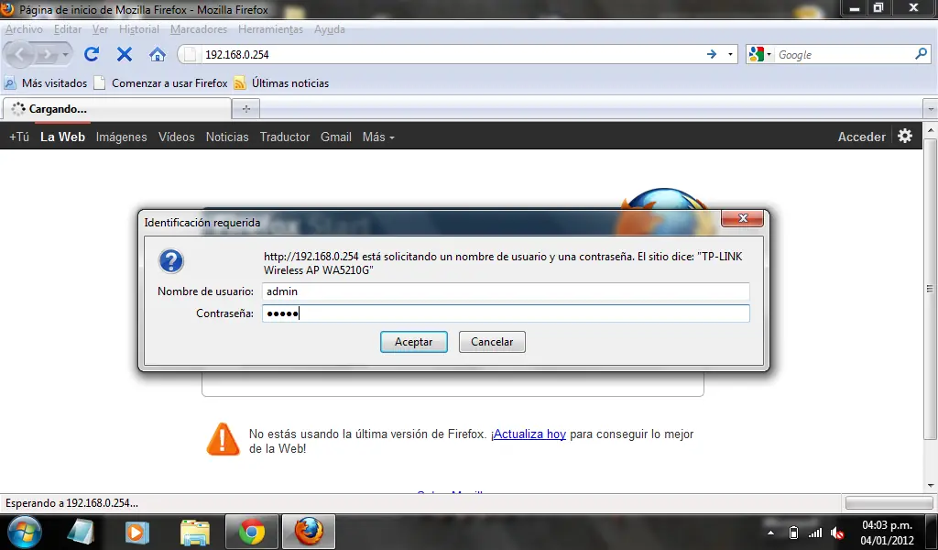Go to the home page icon
938x550 pixels.
(158, 55)
